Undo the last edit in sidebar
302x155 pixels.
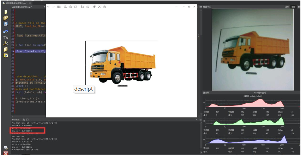pos(6,31)
